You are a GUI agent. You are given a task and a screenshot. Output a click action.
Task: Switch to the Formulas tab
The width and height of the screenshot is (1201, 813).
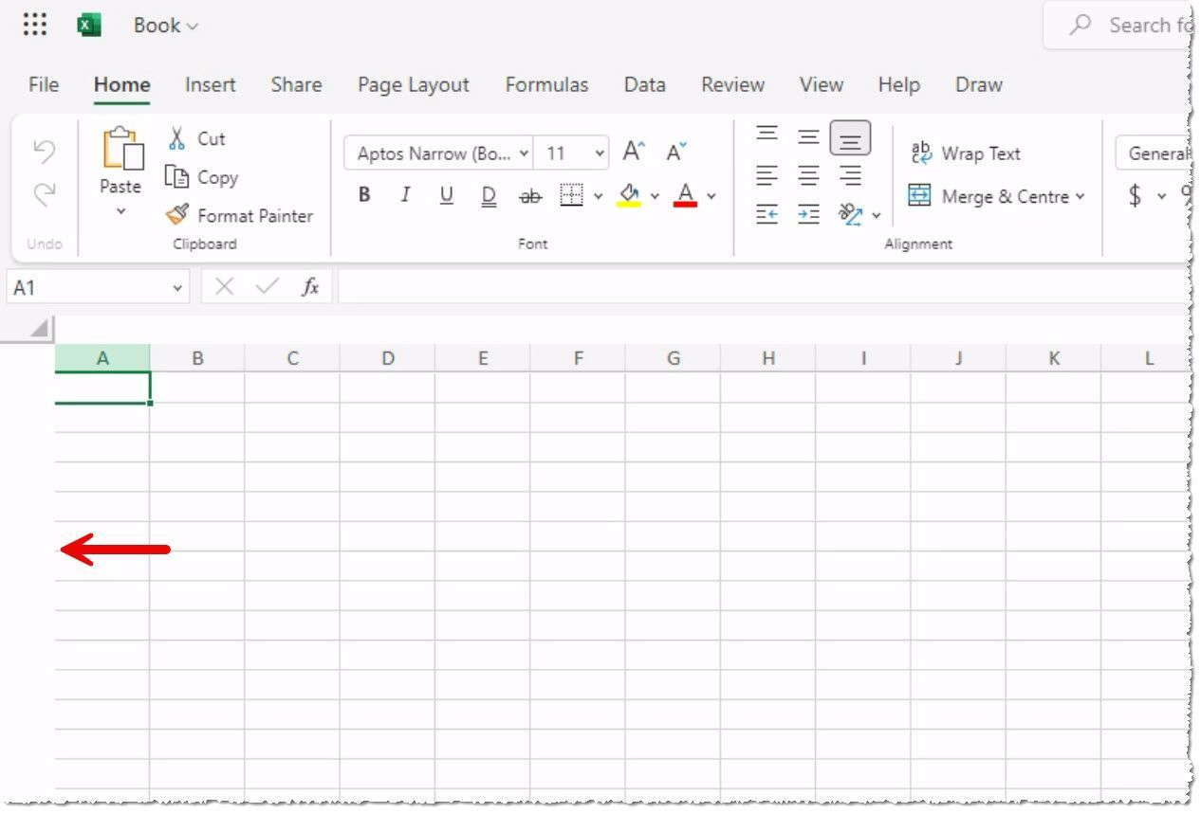point(546,84)
